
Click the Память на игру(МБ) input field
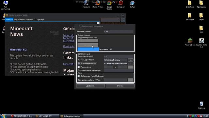pos(119,56)
